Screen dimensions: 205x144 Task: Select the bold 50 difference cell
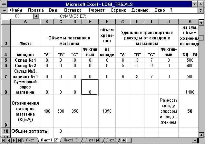pos(189,111)
